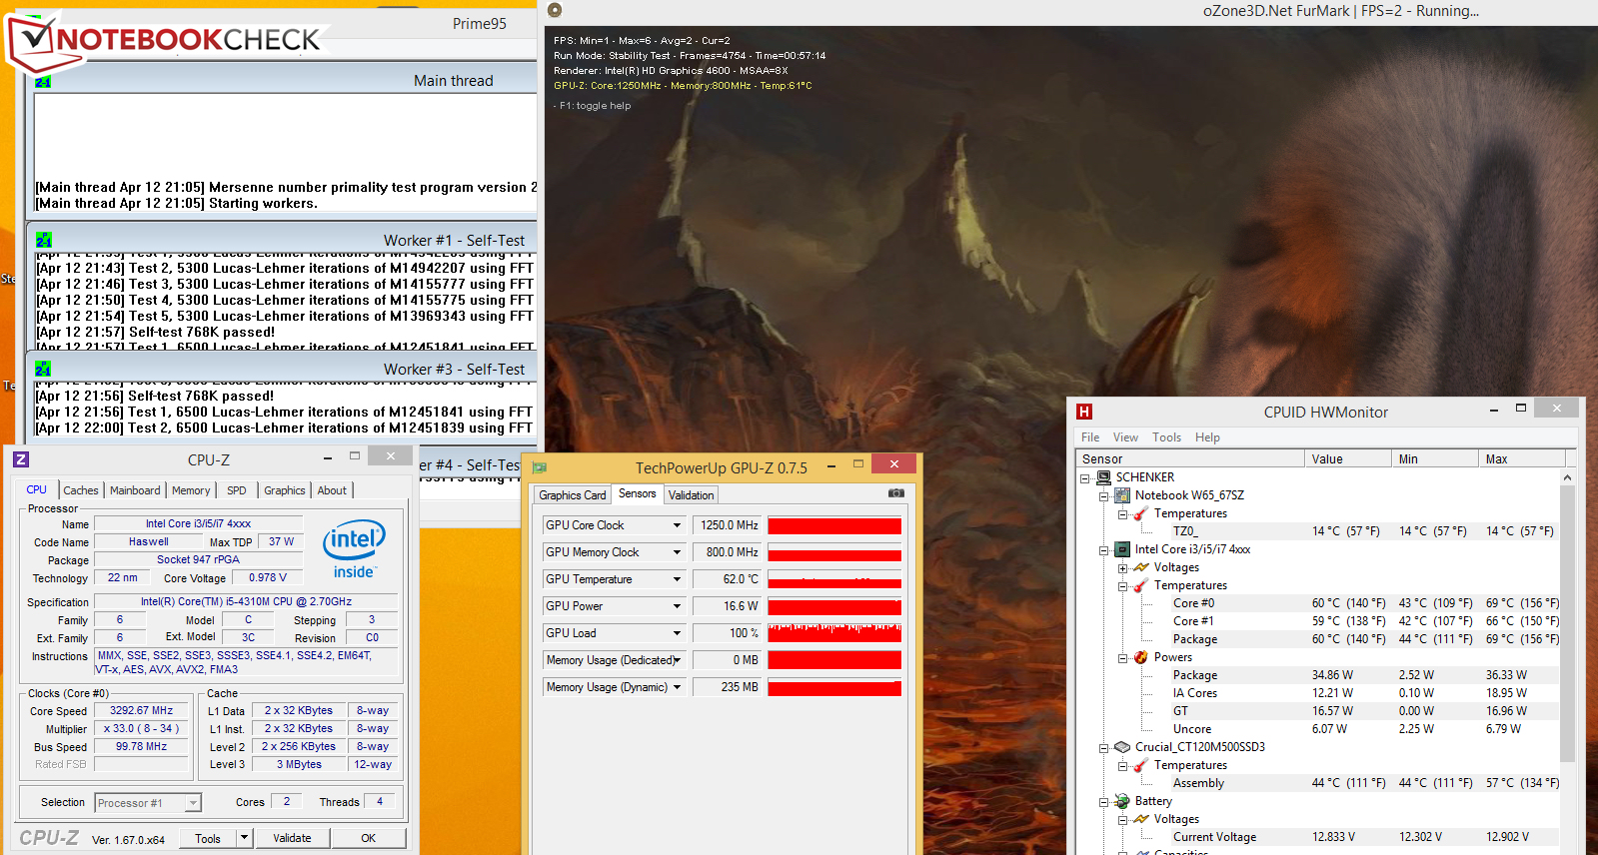Collapse the Crucial_CT120M500SSD3 tree node
The width and height of the screenshot is (1598, 855).
(1103, 748)
